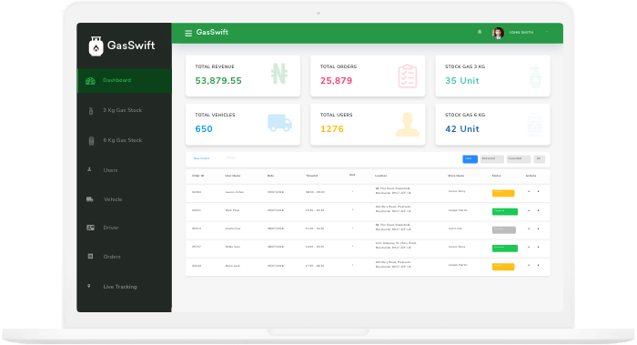This screenshot has width=637, height=345.
Task: Open the Dashboard sidebar icon
Action: (x=90, y=81)
